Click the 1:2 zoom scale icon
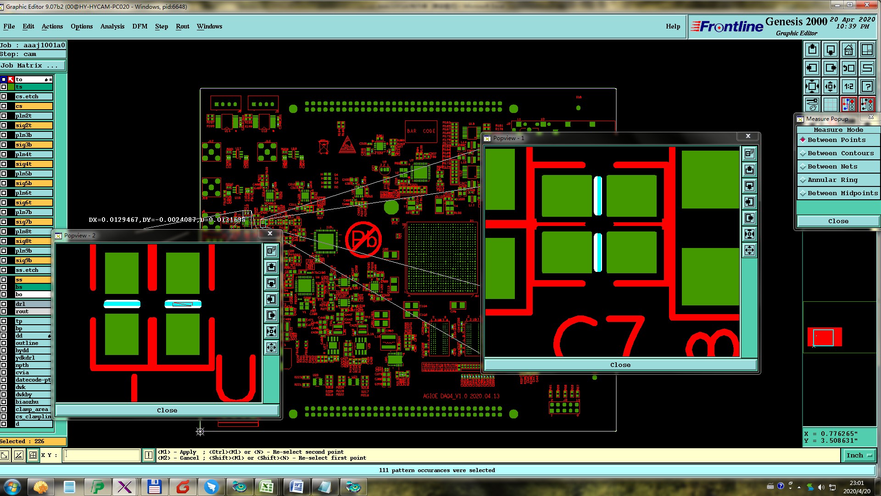 [848, 86]
